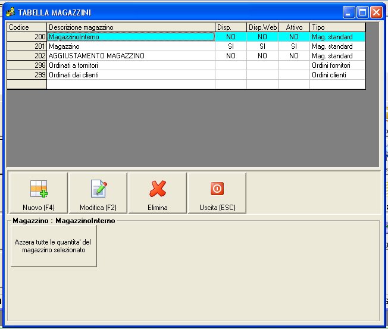Viewport: 388px width, 329px height.
Task: Select the 'Ordinati a fornitori' cell
Action: click(131, 65)
